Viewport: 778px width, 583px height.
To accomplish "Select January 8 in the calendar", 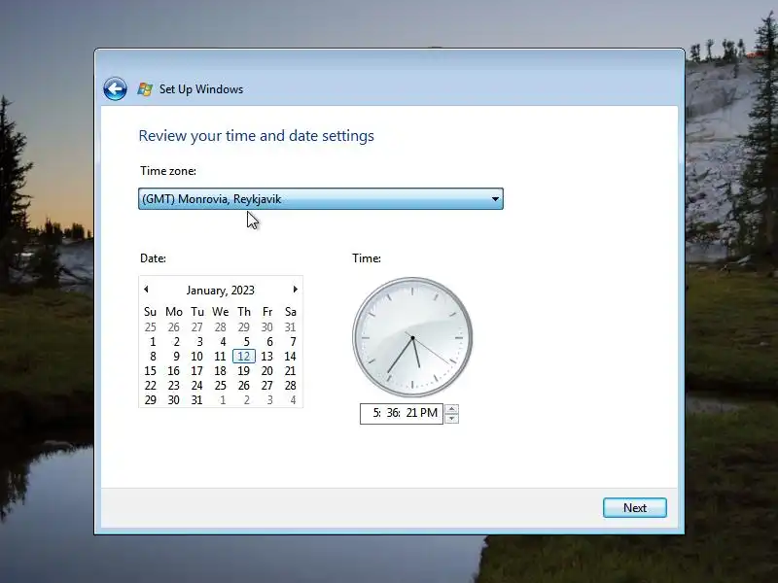I will (x=153, y=357).
